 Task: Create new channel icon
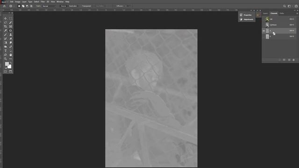pos(289,60)
